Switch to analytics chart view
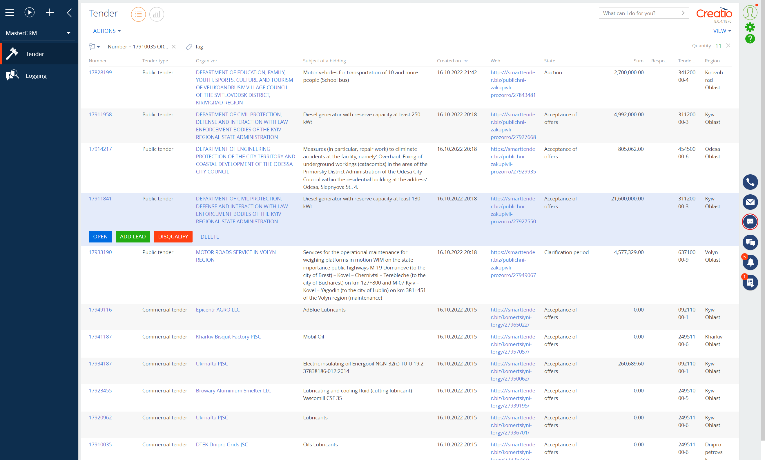 [157, 14]
